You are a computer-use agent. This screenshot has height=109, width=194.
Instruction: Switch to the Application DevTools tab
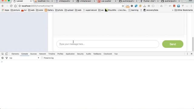click(70, 54)
